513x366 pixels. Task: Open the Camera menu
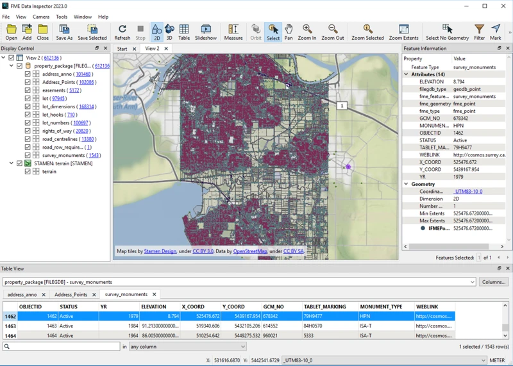tap(41, 17)
